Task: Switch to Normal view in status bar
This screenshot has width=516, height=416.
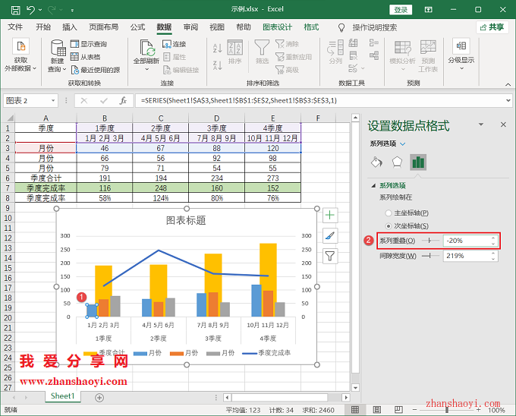Action: (355, 410)
